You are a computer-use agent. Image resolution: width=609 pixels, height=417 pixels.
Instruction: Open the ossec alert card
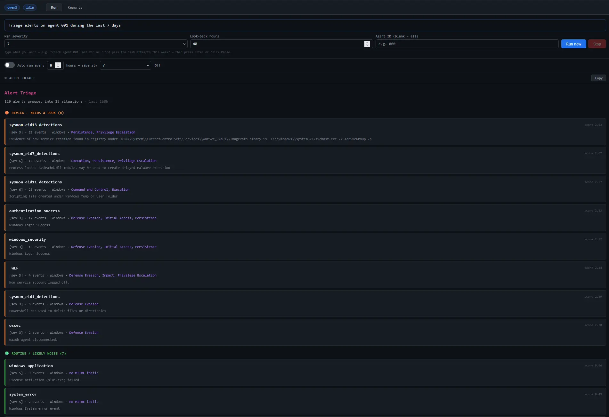click(x=305, y=332)
